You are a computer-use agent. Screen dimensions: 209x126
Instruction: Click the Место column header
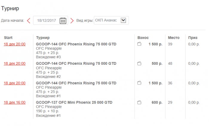pos(174,38)
